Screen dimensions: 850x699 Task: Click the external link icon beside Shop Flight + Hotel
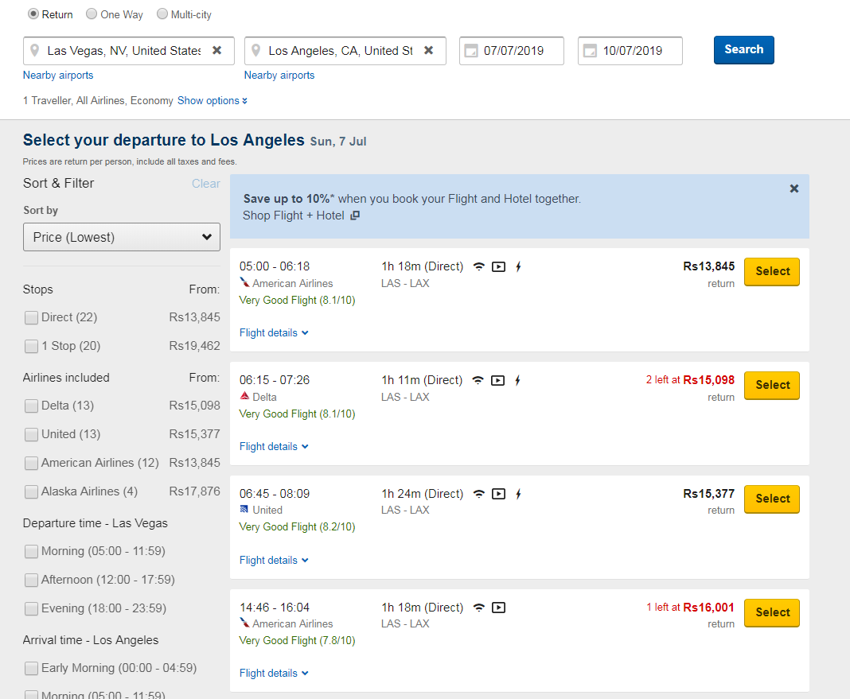[x=354, y=215]
